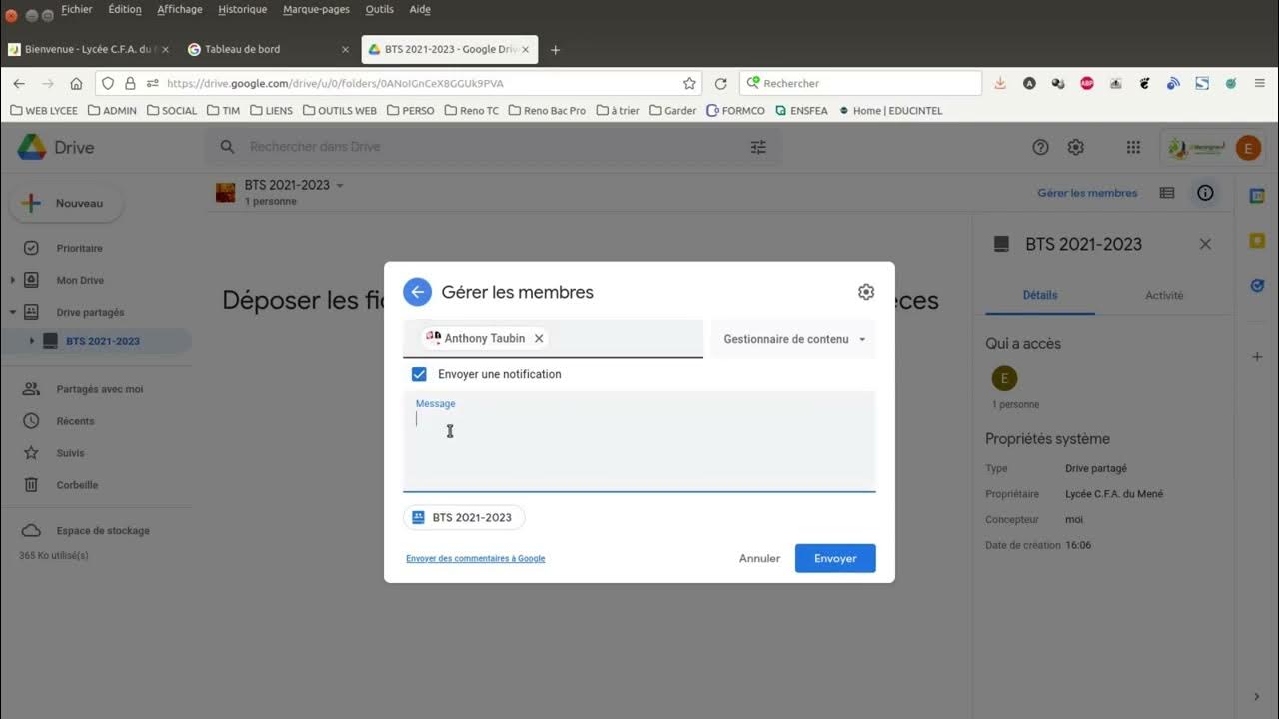The height and width of the screenshot is (719, 1279).
Task: Switch to Bienvenue - Lycée C.F.A. tab
Action: coord(89,49)
